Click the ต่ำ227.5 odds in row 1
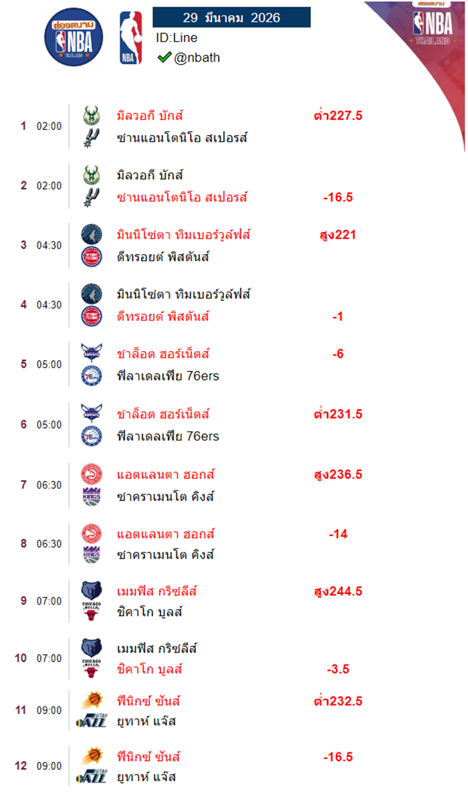 338,116
